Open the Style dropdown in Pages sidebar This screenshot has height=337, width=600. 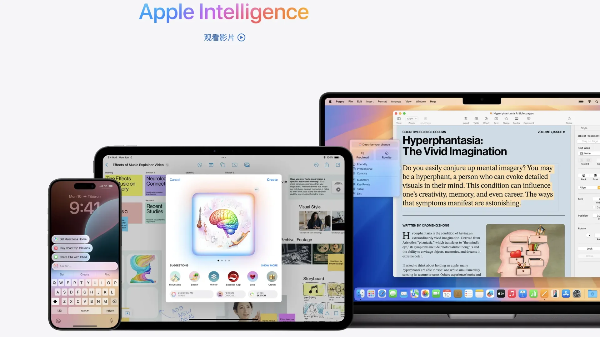click(584, 128)
